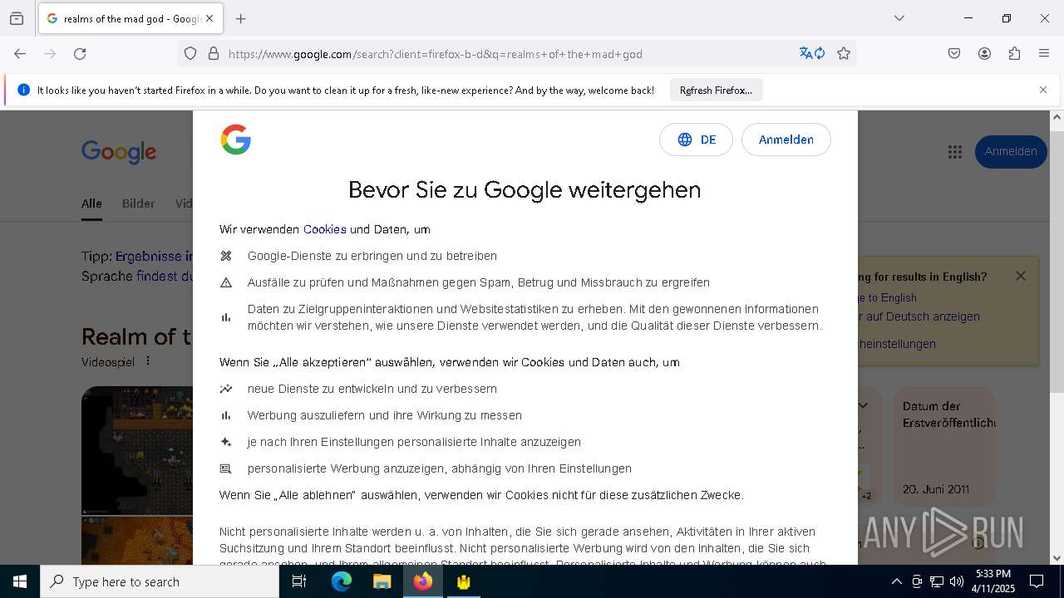This screenshot has height=598, width=1064.
Task: Open the game screenshot thumbnail
Action: click(x=137, y=450)
